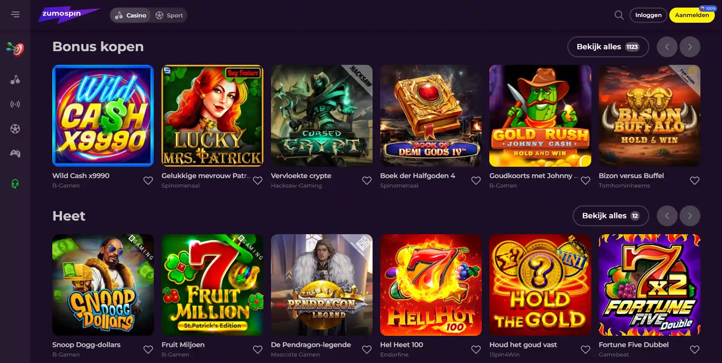
Task: Select the live broadcast icon in sidebar
Action: click(x=15, y=104)
